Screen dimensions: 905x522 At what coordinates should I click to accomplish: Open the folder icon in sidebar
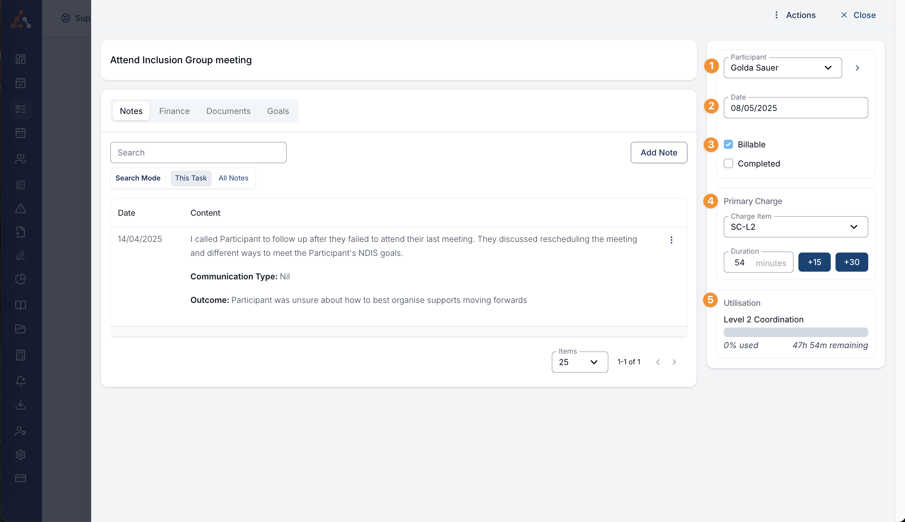point(21,329)
